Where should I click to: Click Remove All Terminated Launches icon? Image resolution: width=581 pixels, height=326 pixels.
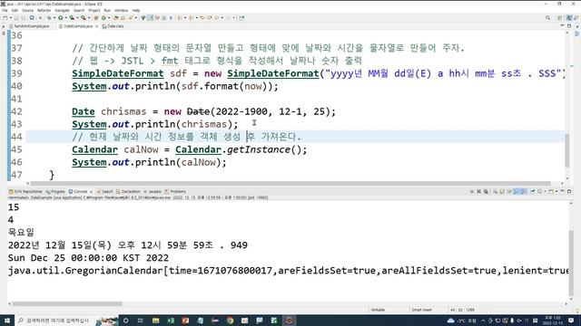click(486, 191)
